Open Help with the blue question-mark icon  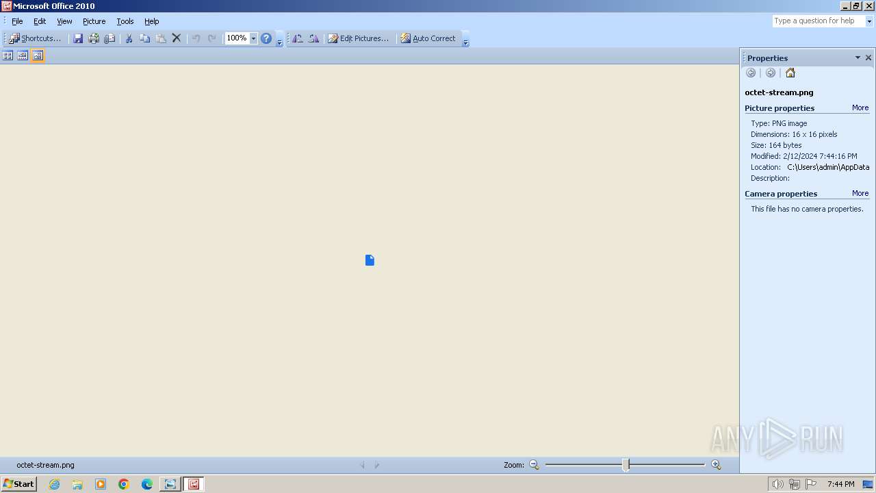(x=266, y=38)
